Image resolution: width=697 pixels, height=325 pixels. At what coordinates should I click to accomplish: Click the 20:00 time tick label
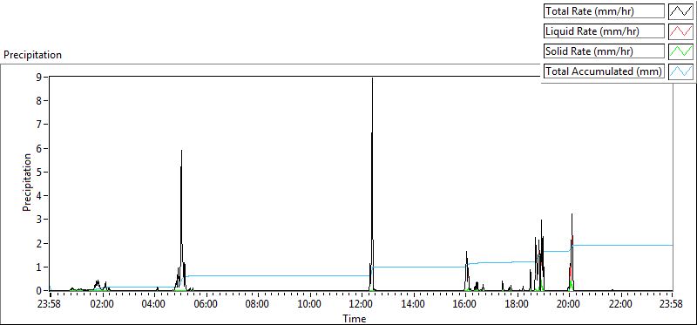569,305
